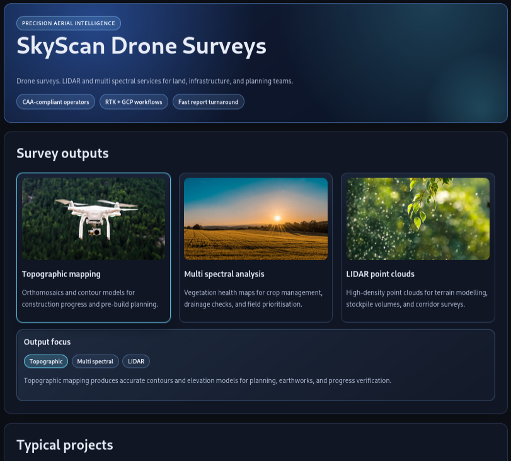The width and height of the screenshot is (511, 461).
Task: Click the PRECISION AERIAL INTELLIGENCE badge
Action: pos(67,23)
